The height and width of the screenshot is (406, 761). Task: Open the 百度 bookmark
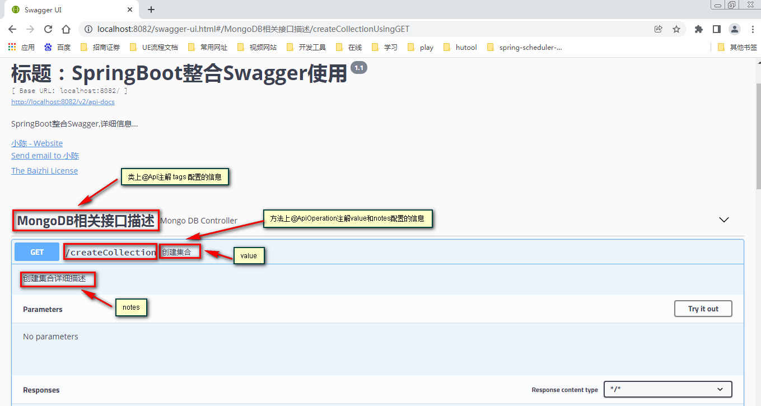click(58, 48)
